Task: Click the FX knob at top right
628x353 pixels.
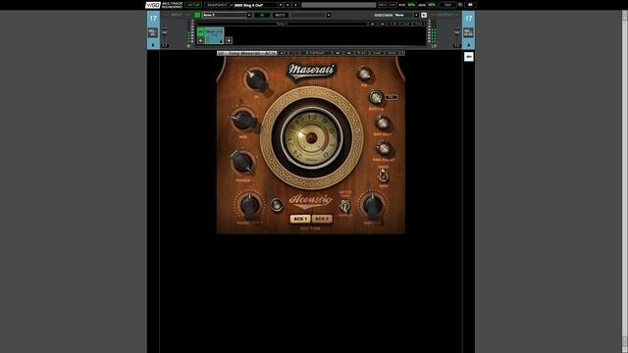Action: [364, 75]
